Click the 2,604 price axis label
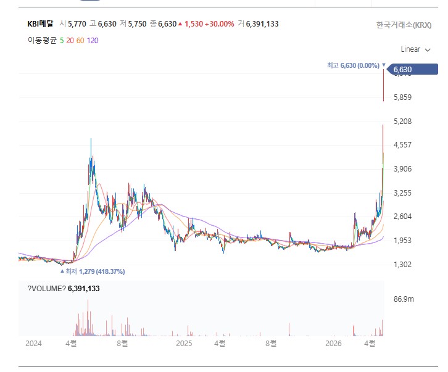448x372 pixels. point(402,217)
